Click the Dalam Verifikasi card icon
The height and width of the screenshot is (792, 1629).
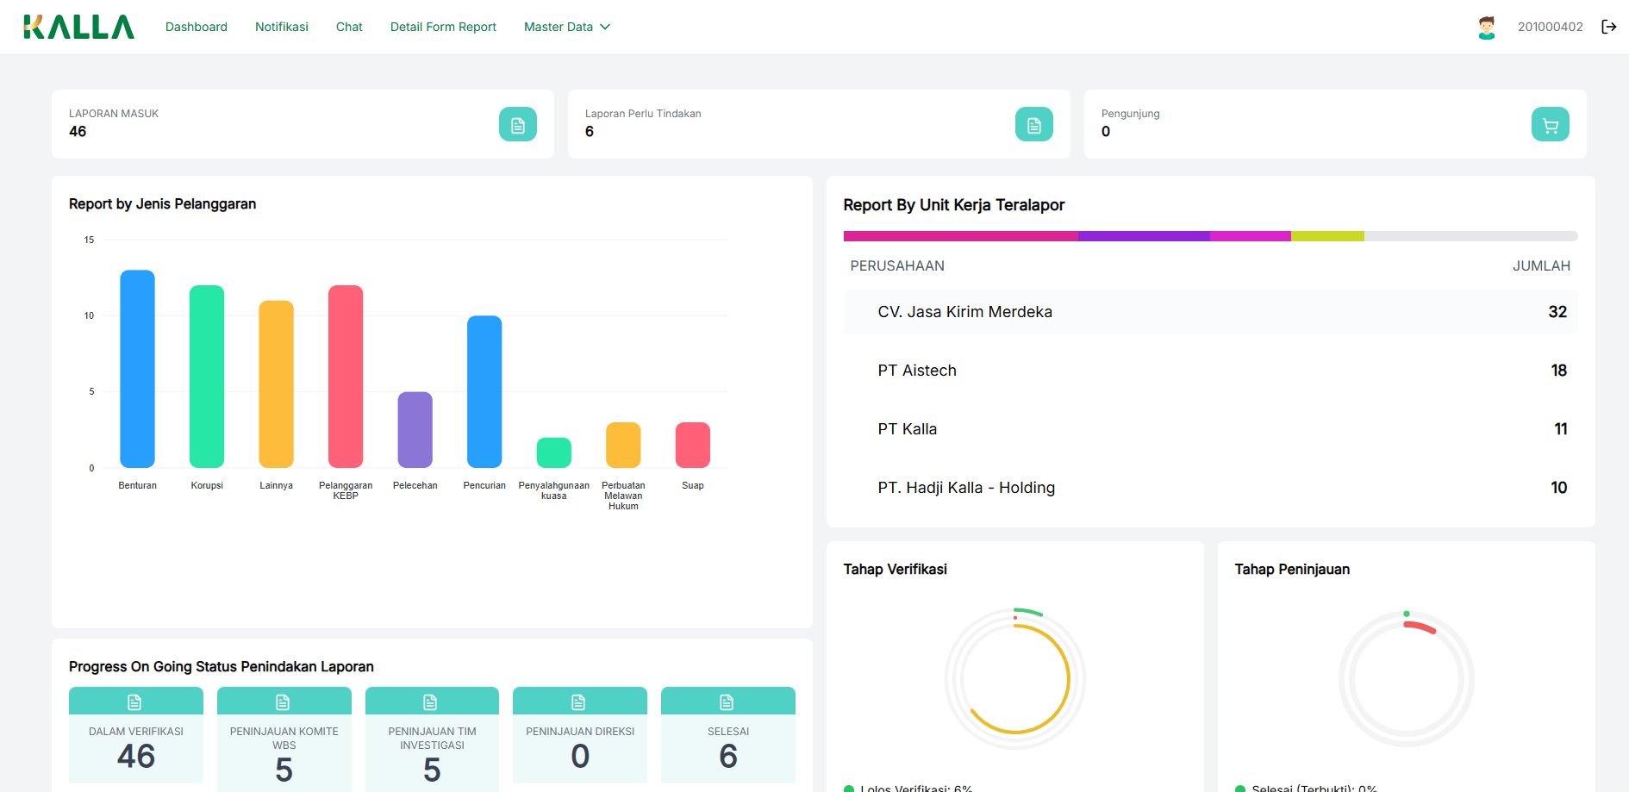(x=135, y=702)
